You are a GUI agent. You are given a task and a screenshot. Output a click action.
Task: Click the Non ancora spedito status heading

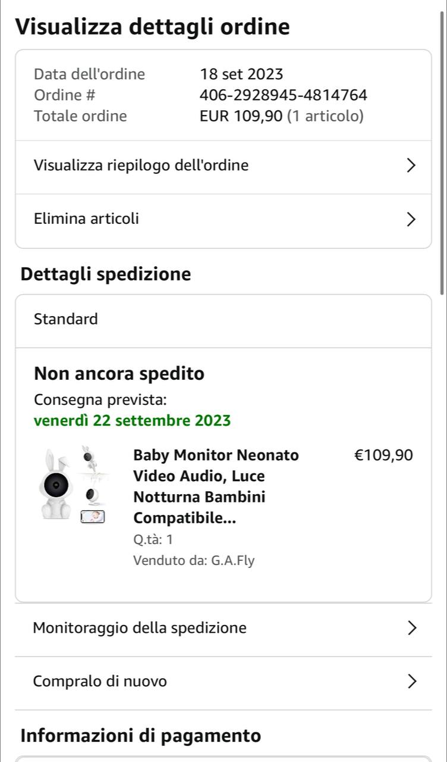[x=119, y=374]
